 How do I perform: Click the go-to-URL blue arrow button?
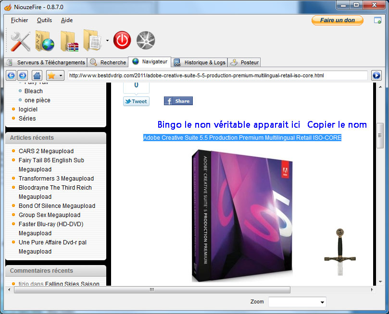click(x=376, y=75)
